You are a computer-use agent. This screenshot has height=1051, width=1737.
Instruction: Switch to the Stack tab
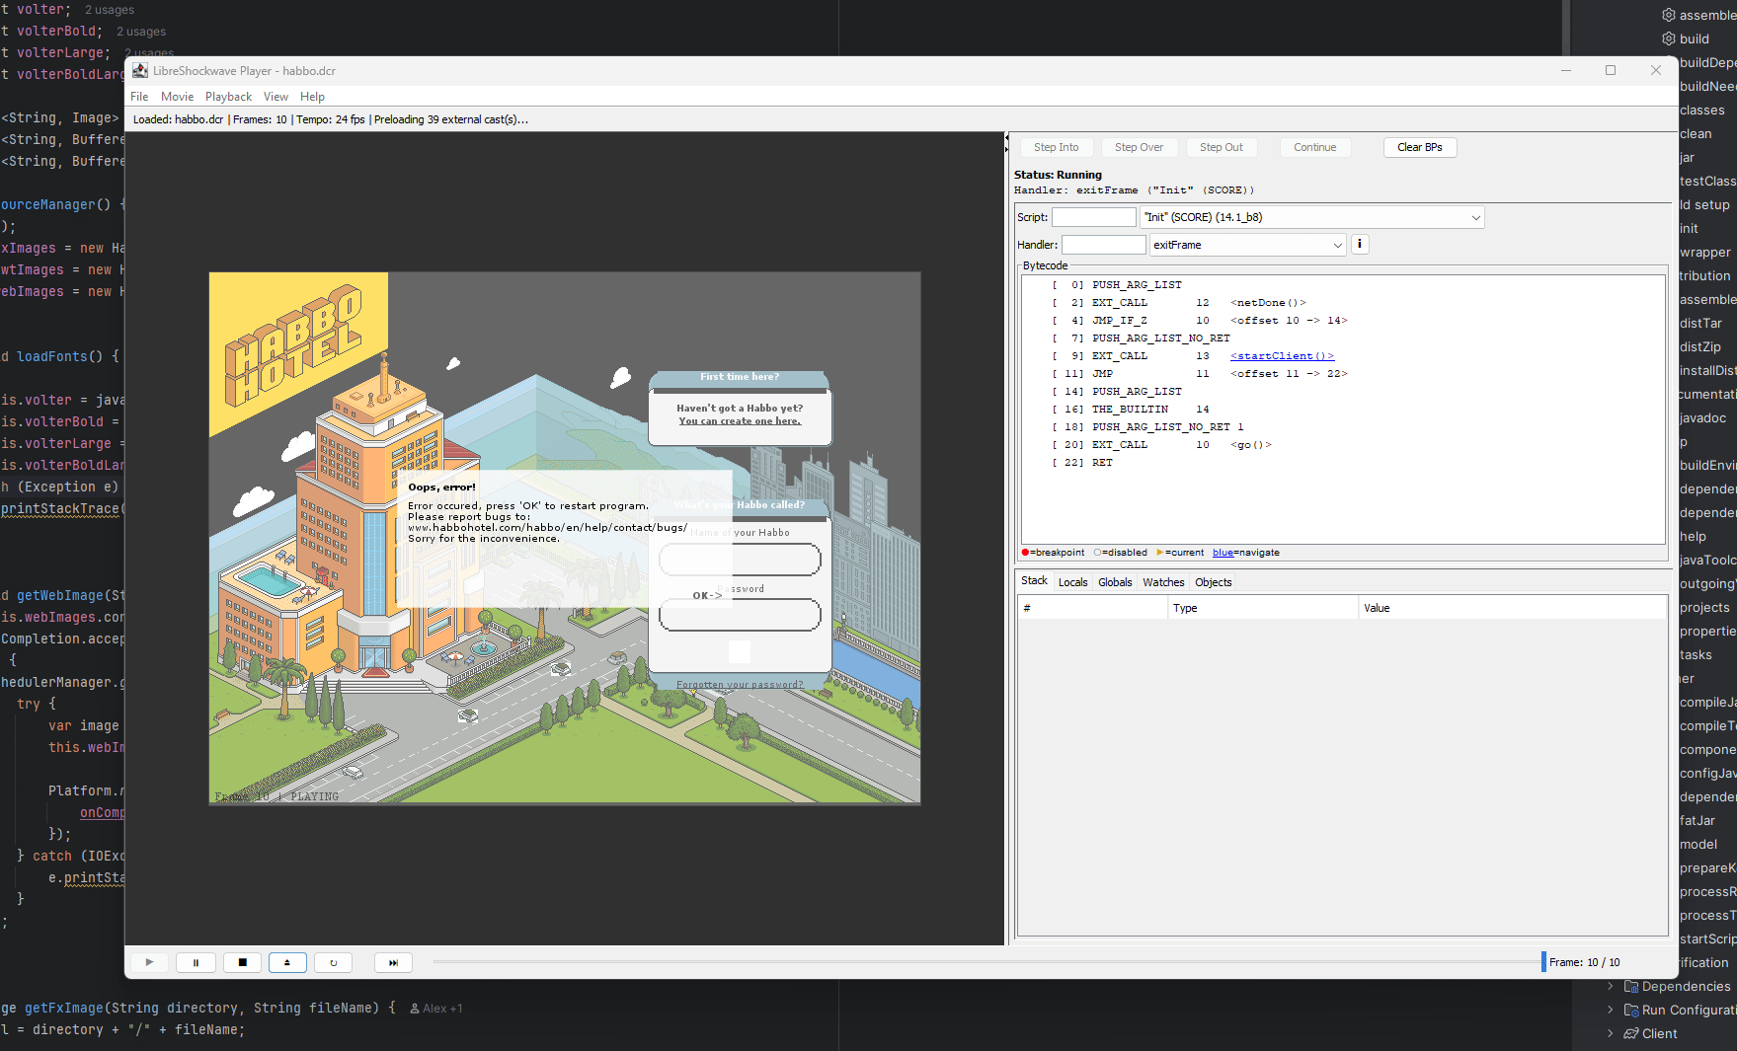pyautogui.click(x=1034, y=581)
